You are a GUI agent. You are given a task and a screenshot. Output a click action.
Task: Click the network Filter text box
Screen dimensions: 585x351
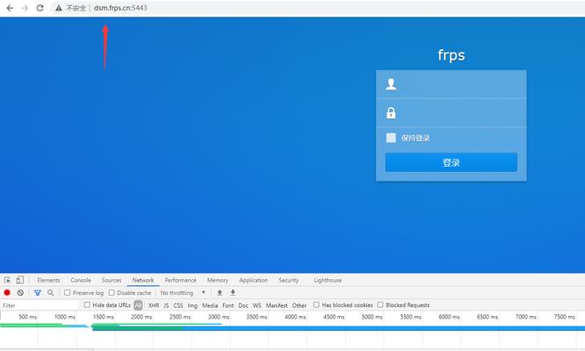[40, 305]
